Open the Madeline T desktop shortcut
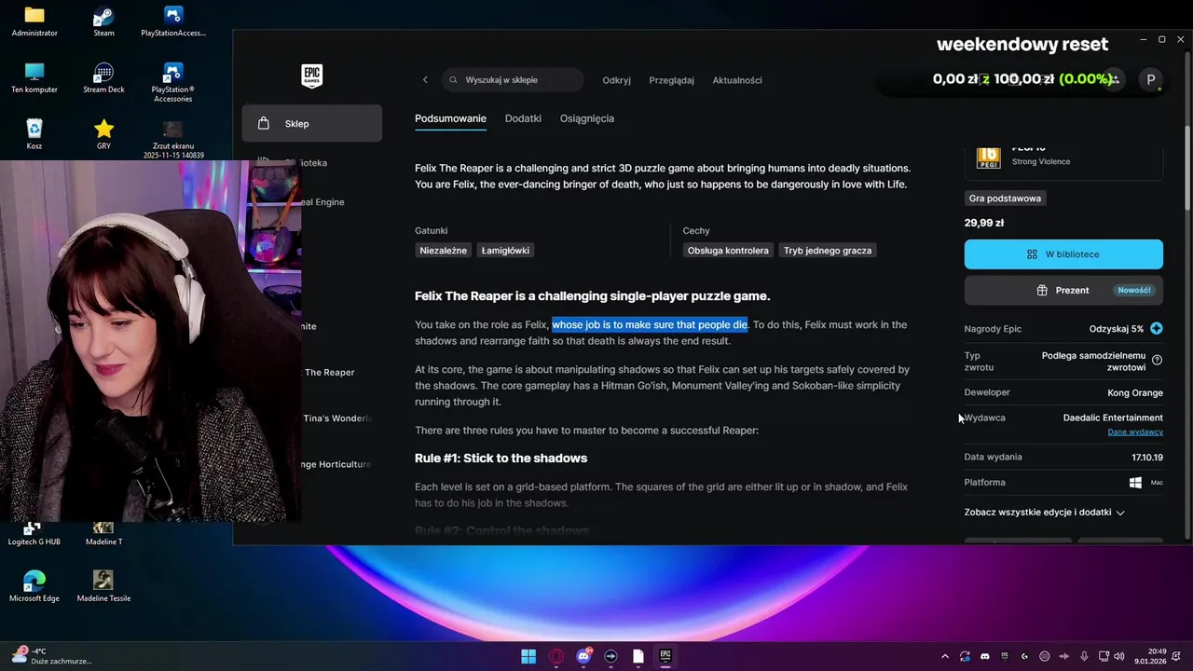This screenshot has width=1193, height=671. 103,534
